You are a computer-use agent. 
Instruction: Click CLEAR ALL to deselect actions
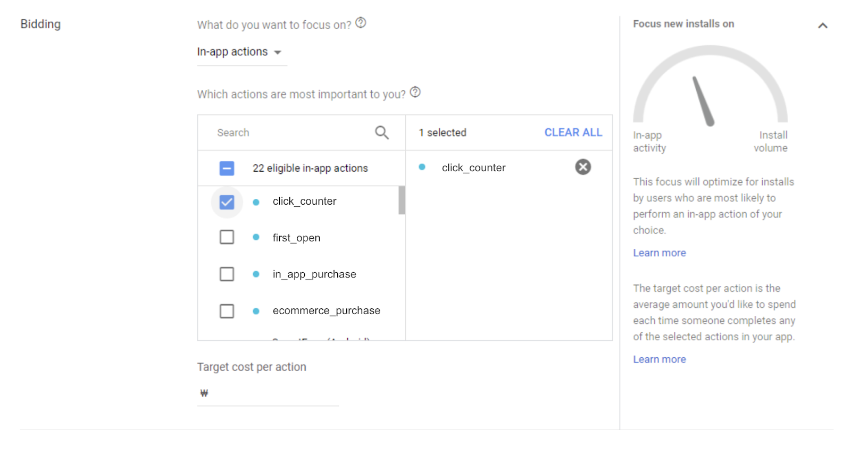573,132
